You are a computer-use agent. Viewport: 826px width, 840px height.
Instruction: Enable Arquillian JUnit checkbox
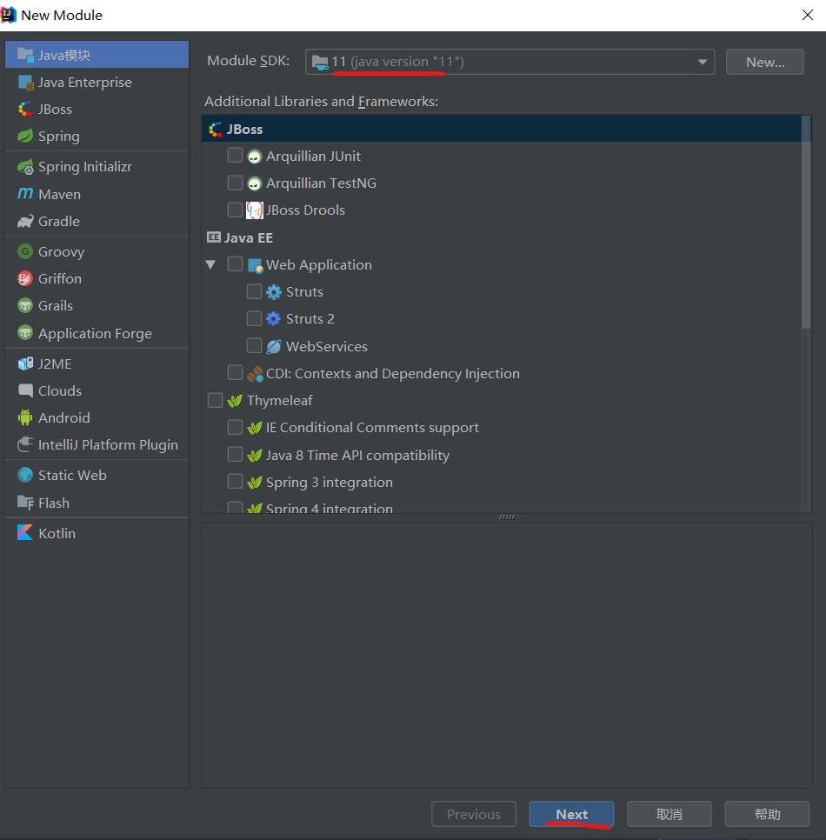coord(235,156)
